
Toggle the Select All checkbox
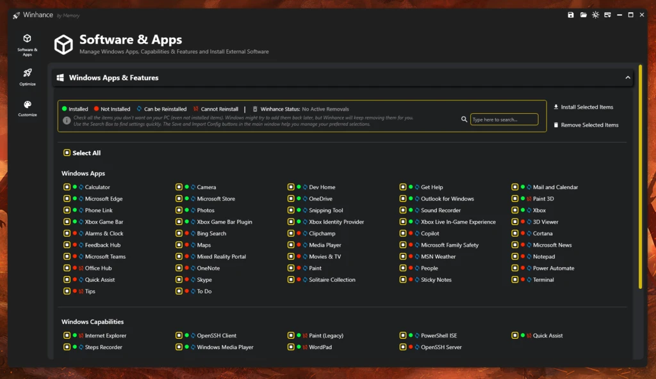[67, 153]
